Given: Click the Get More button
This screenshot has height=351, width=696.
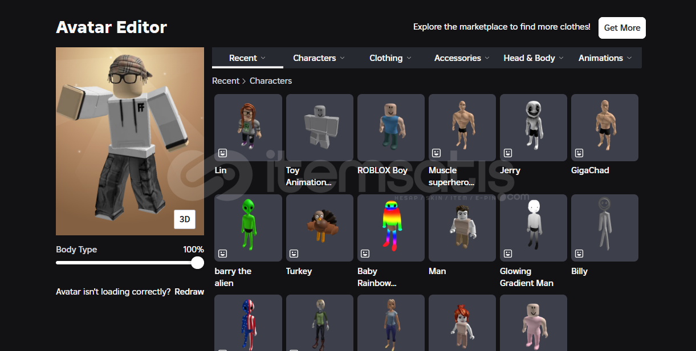Looking at the screenshot, I should 622,28.
